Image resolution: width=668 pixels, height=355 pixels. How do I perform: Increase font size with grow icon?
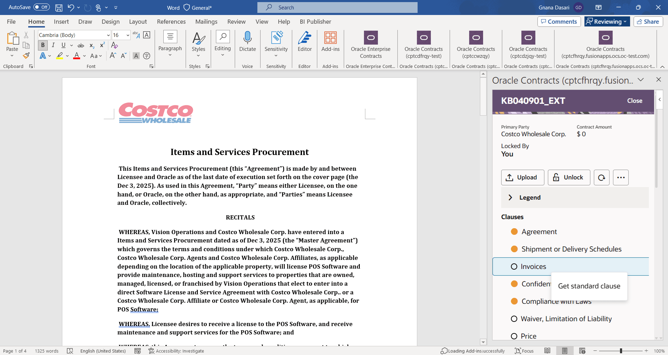pyautogui.click(x=113, y=55)
